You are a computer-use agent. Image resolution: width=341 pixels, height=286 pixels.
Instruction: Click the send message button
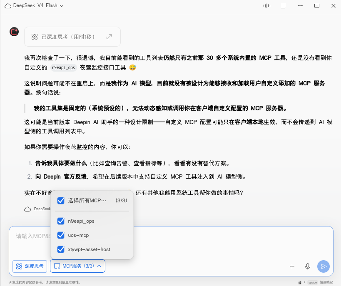324,266
